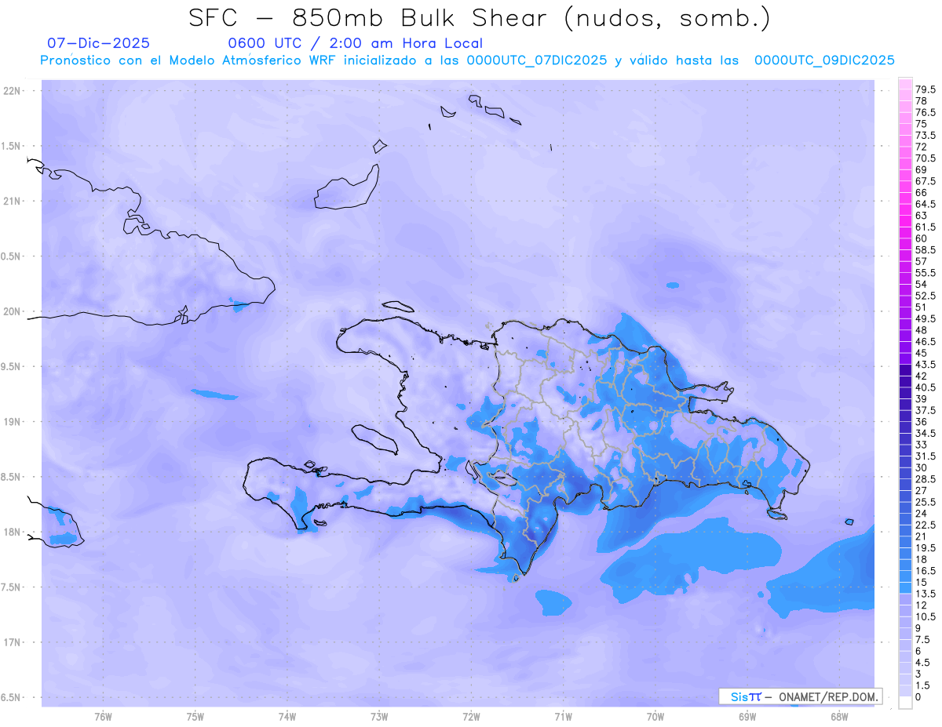Click the 76W longitude label
Screen dimensions: 942x727
[x=103, y=716]
